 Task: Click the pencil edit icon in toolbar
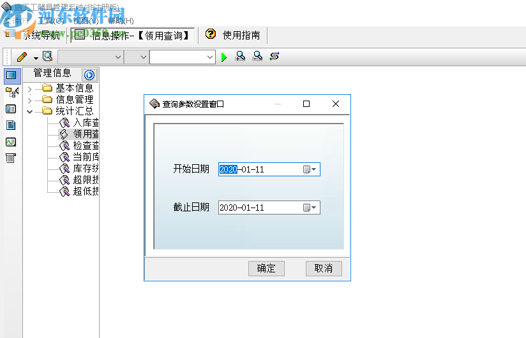(x=22, y=57)
